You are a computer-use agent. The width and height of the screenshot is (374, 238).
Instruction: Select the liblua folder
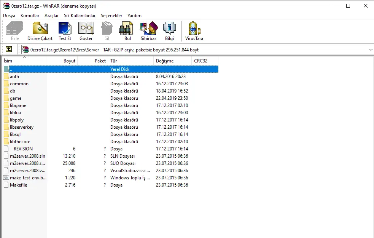click(x=15, y=113)
